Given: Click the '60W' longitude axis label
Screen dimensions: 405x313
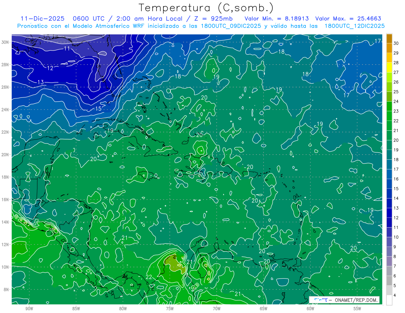Looking at the screenshot, I should (x=310, y=309).
